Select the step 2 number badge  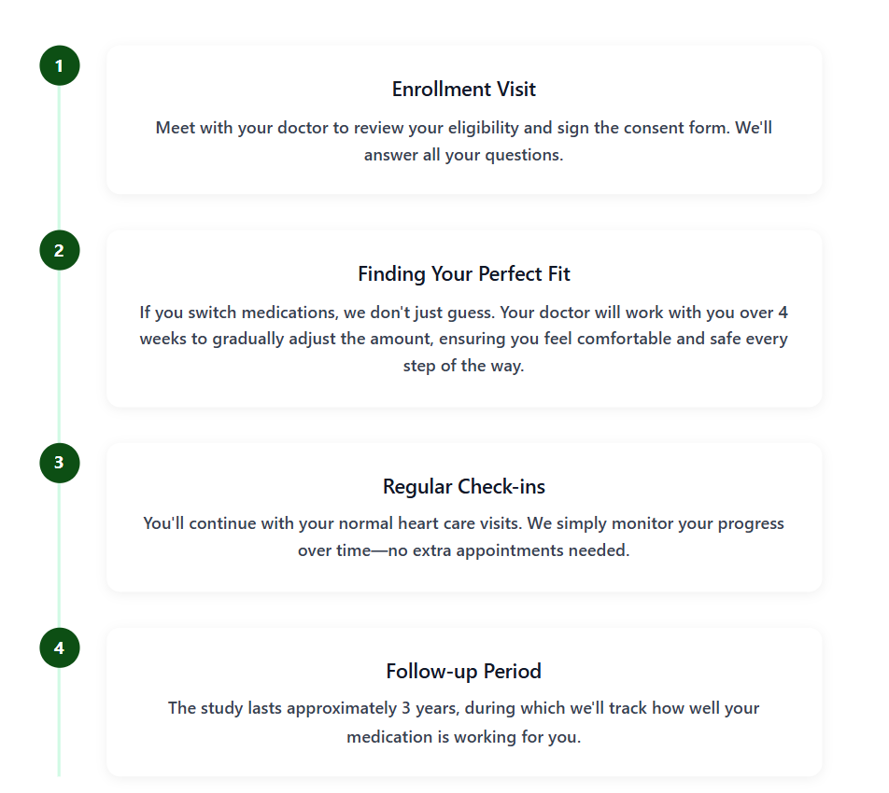[x=60, y=251]
